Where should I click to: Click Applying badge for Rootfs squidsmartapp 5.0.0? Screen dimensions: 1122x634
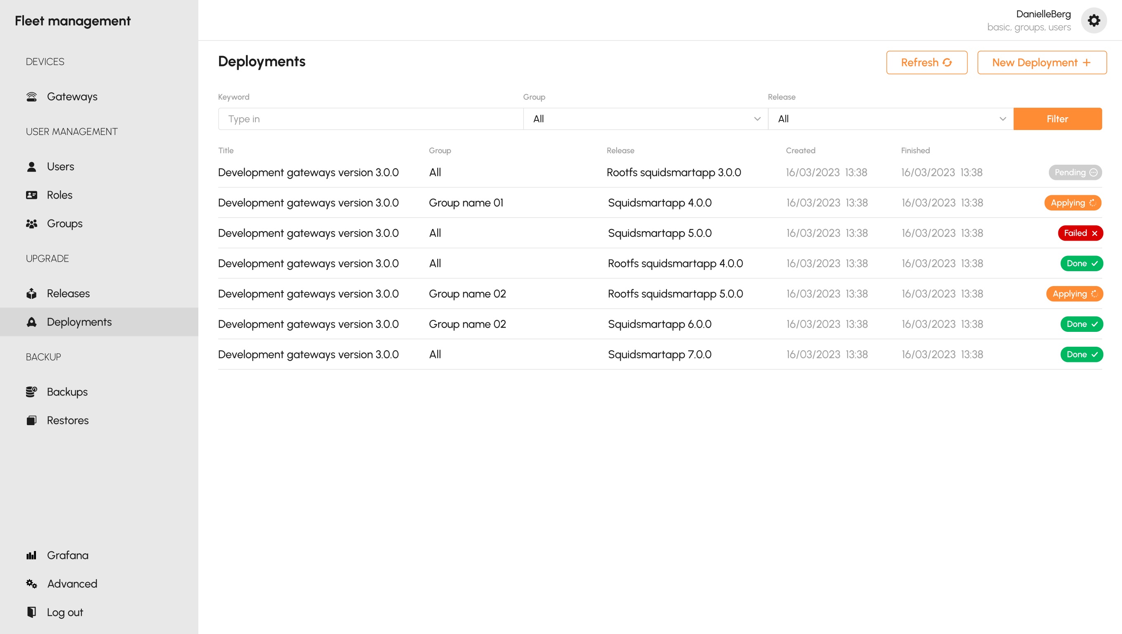point(1074,294)
